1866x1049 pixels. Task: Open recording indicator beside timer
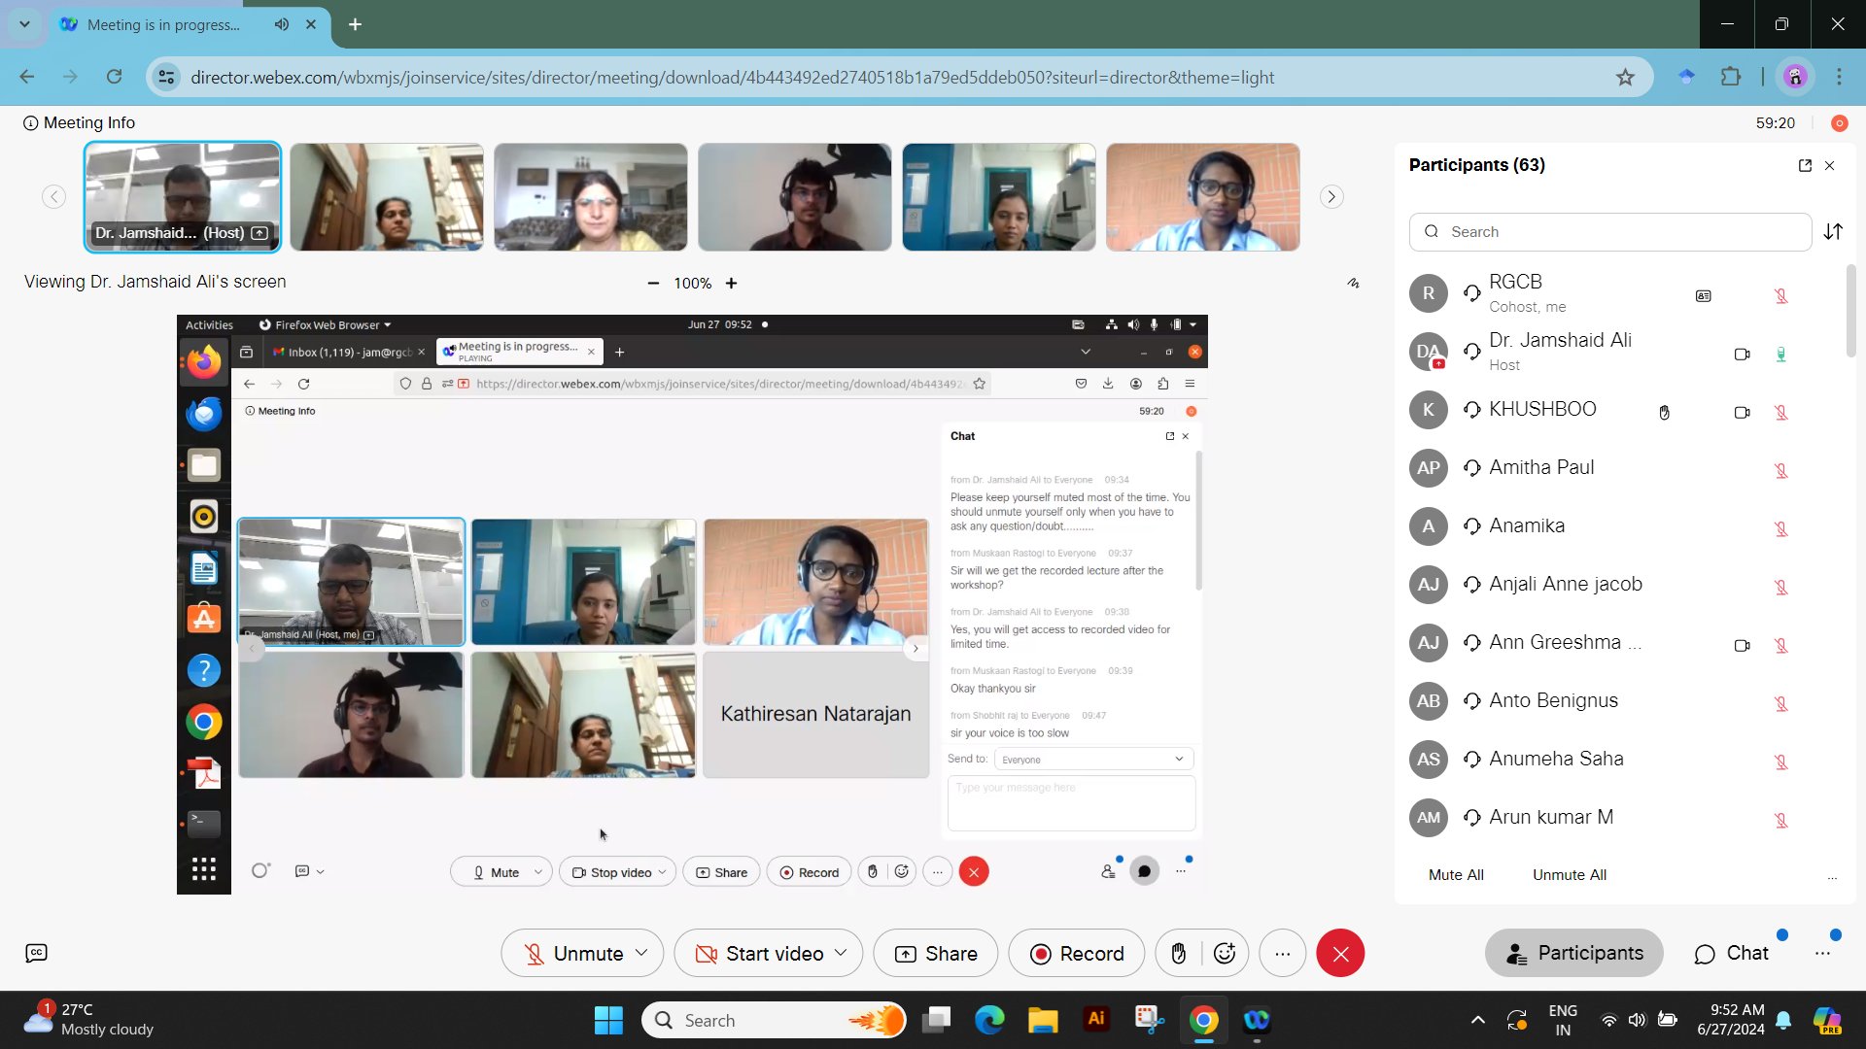pyautogui.click(x=1839, y=122)
